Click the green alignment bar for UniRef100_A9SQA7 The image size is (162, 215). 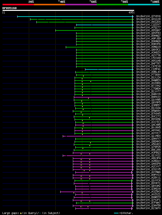(94, 30)
